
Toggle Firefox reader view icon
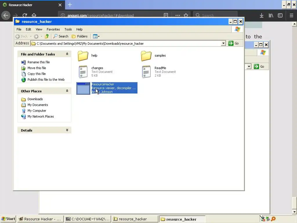pos(166,15)
